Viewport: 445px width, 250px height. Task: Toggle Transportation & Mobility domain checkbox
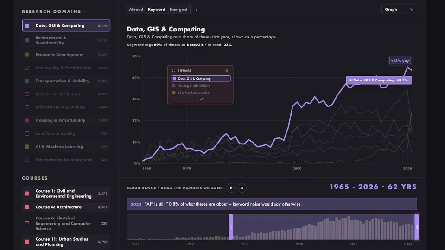pos(27,81)
